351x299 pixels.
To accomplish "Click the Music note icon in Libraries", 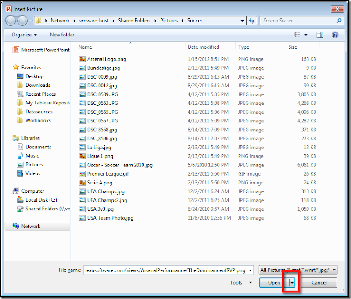I will click(20, 155).
